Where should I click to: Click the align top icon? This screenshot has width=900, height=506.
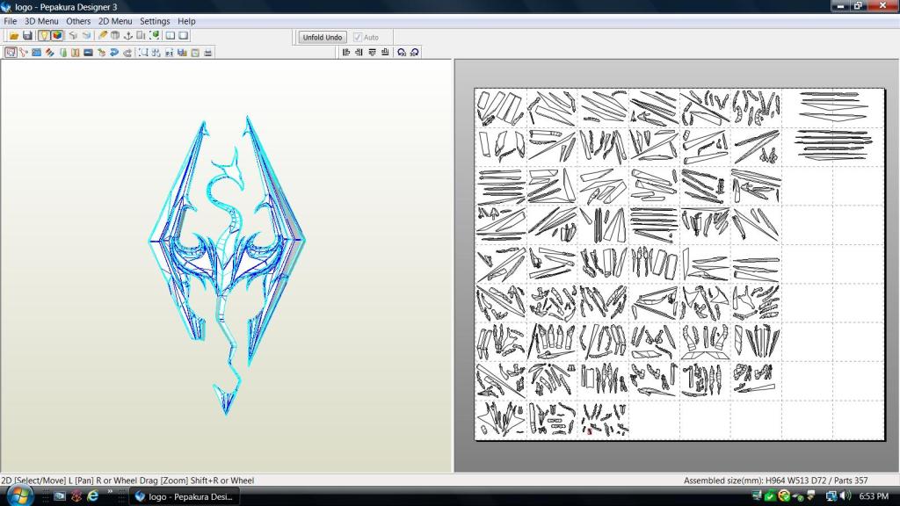(372, 52)
